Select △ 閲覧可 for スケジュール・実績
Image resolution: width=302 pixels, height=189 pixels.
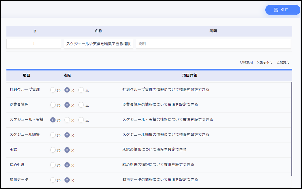coord(81,120)
